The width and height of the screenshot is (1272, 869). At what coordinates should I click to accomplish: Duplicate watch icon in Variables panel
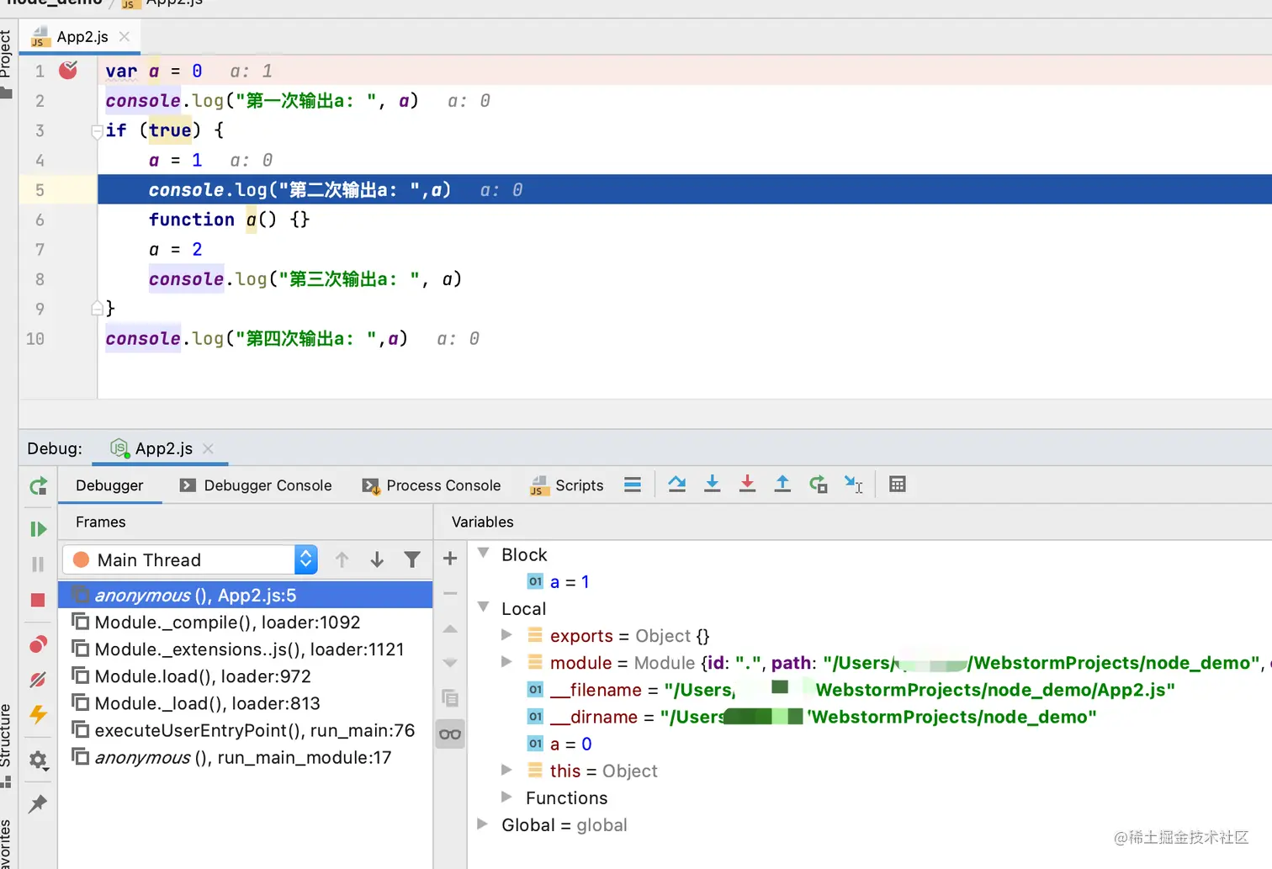(x=450, y=698)
